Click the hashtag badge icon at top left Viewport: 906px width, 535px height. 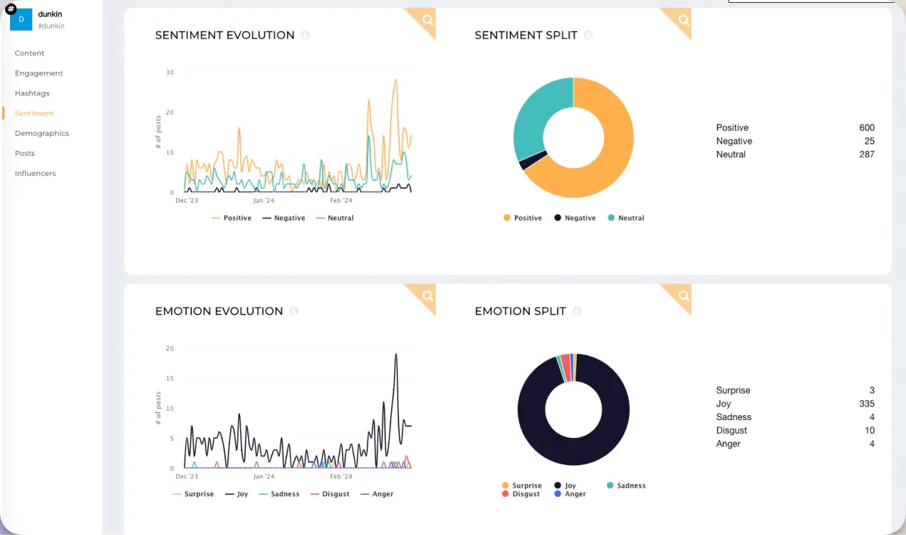(x=10, y=9)
